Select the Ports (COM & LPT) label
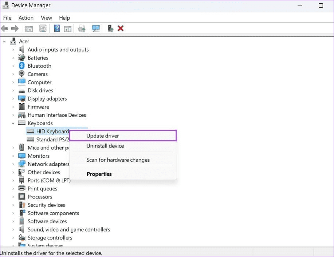334x257 pixels. click(x=49, y=180)
